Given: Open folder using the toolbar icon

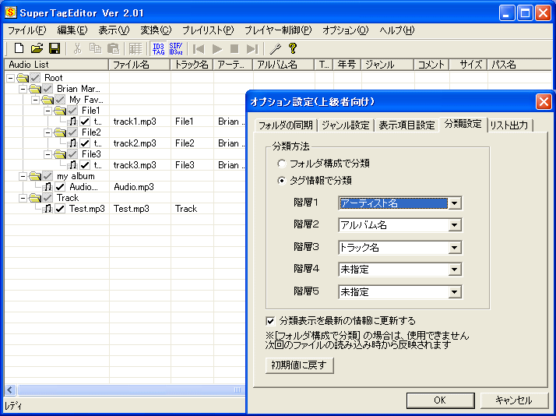Looking at the screenshot, I should pos(37,48).
